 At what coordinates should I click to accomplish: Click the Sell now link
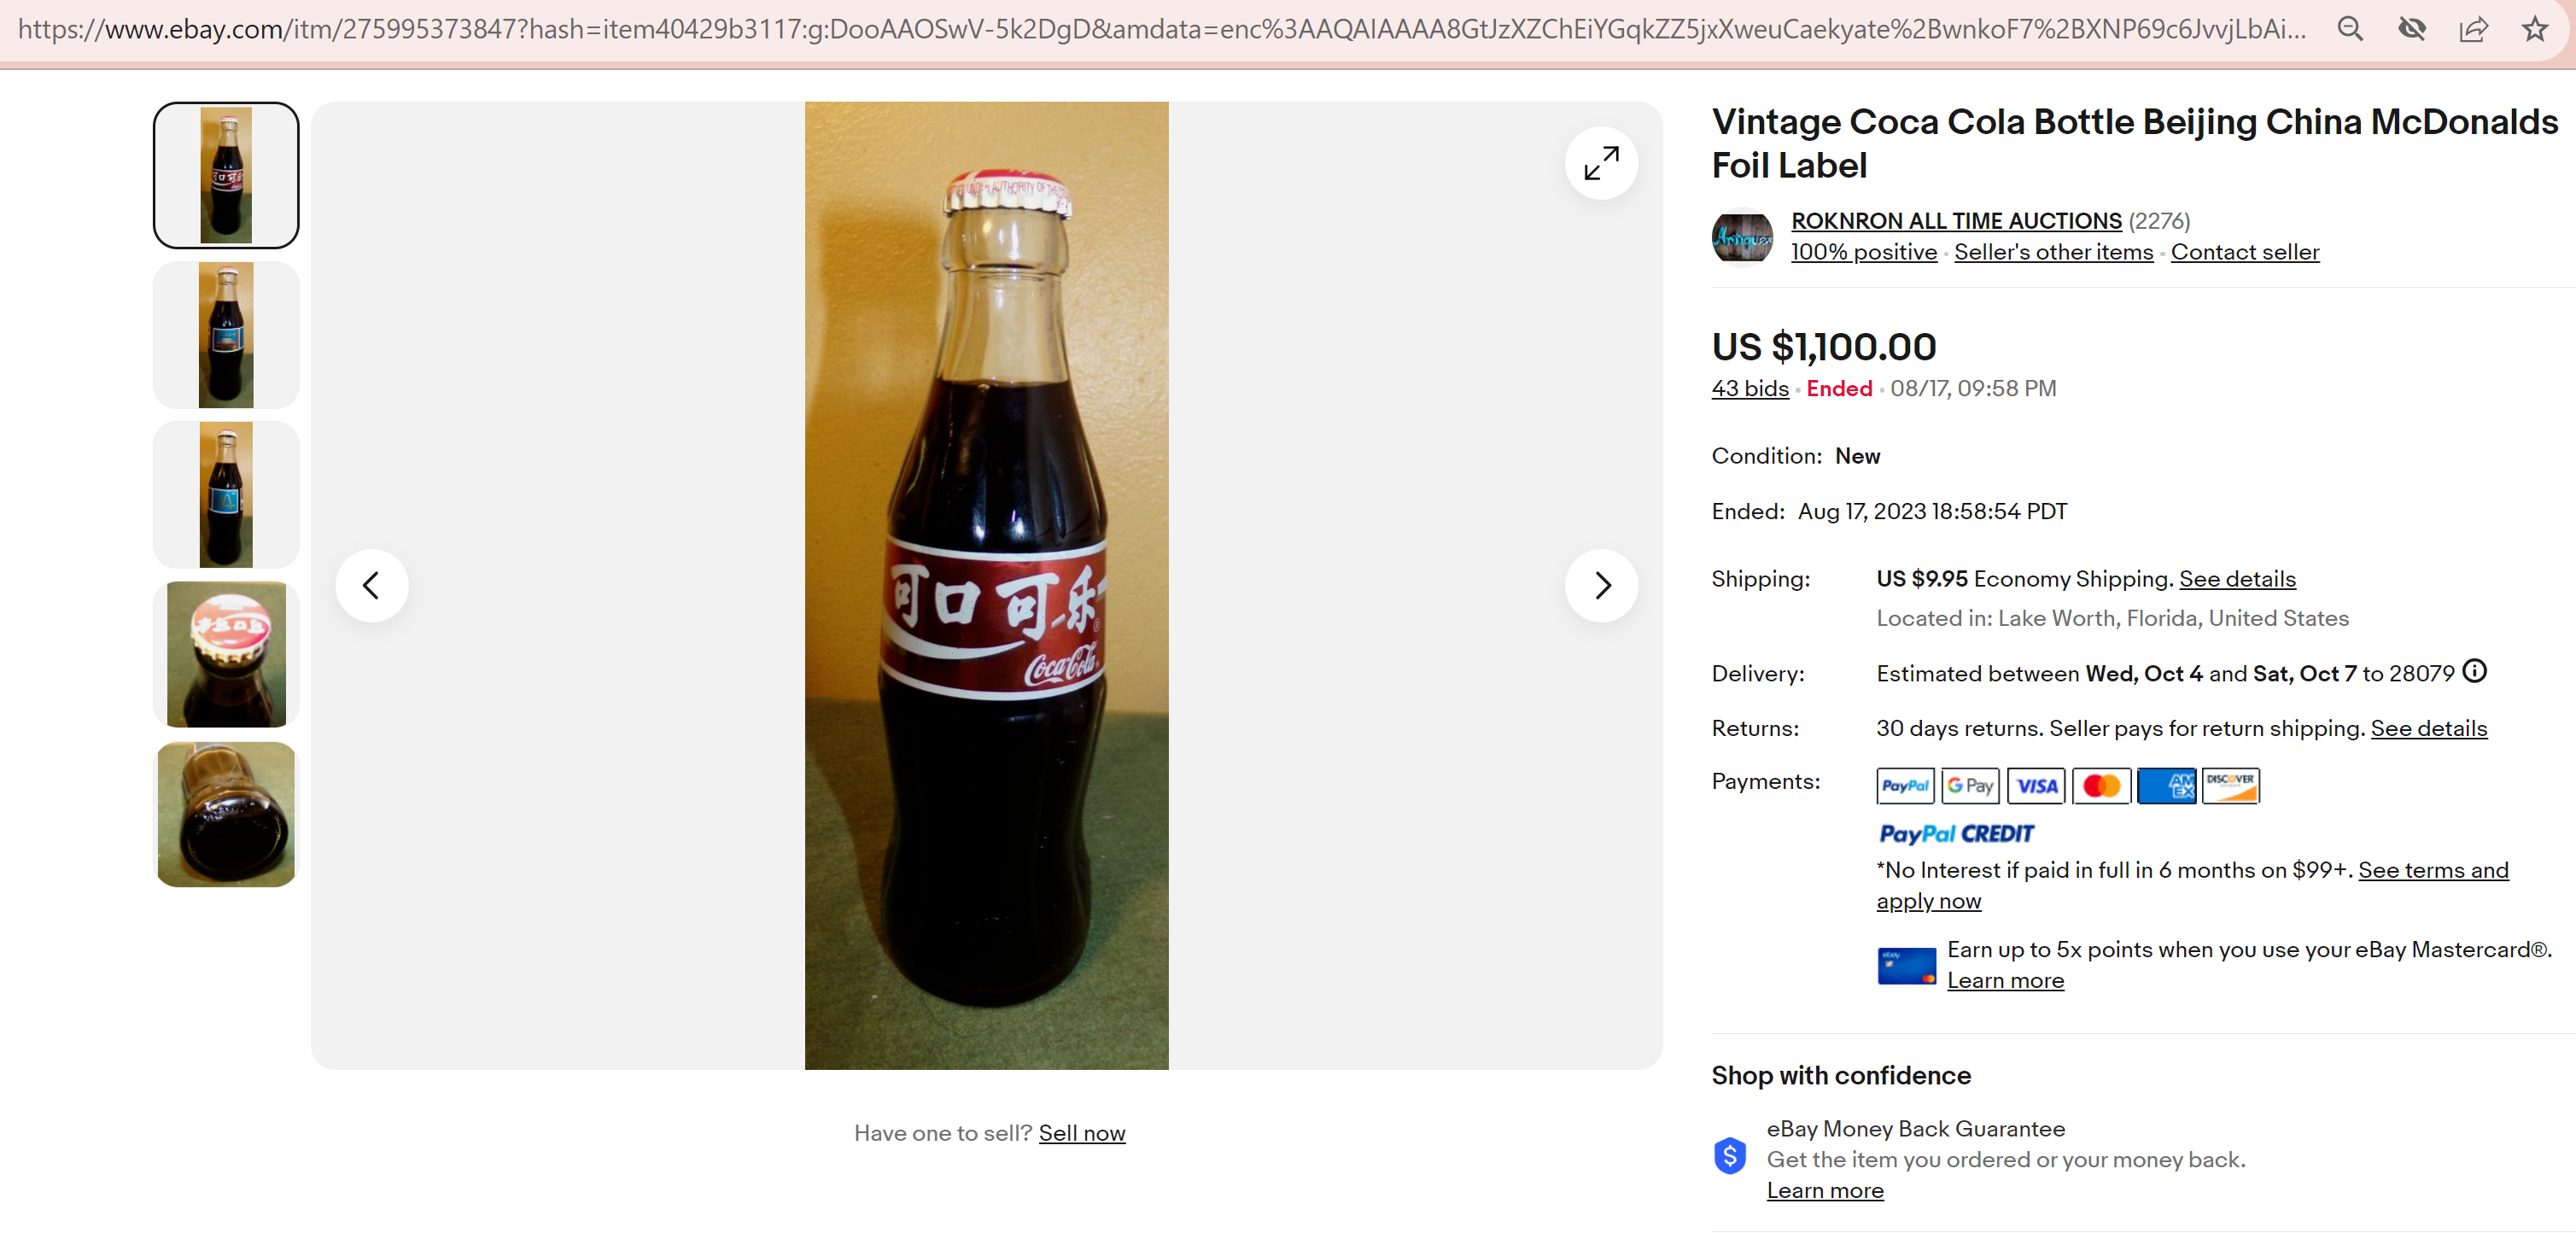[1081, 1133]
